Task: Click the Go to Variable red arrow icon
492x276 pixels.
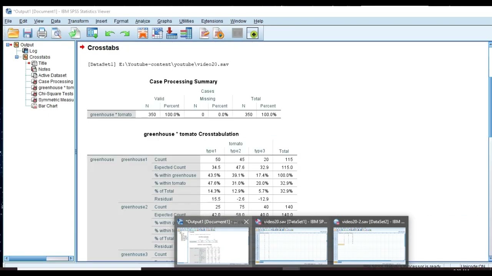Action: tap(172, 34)
